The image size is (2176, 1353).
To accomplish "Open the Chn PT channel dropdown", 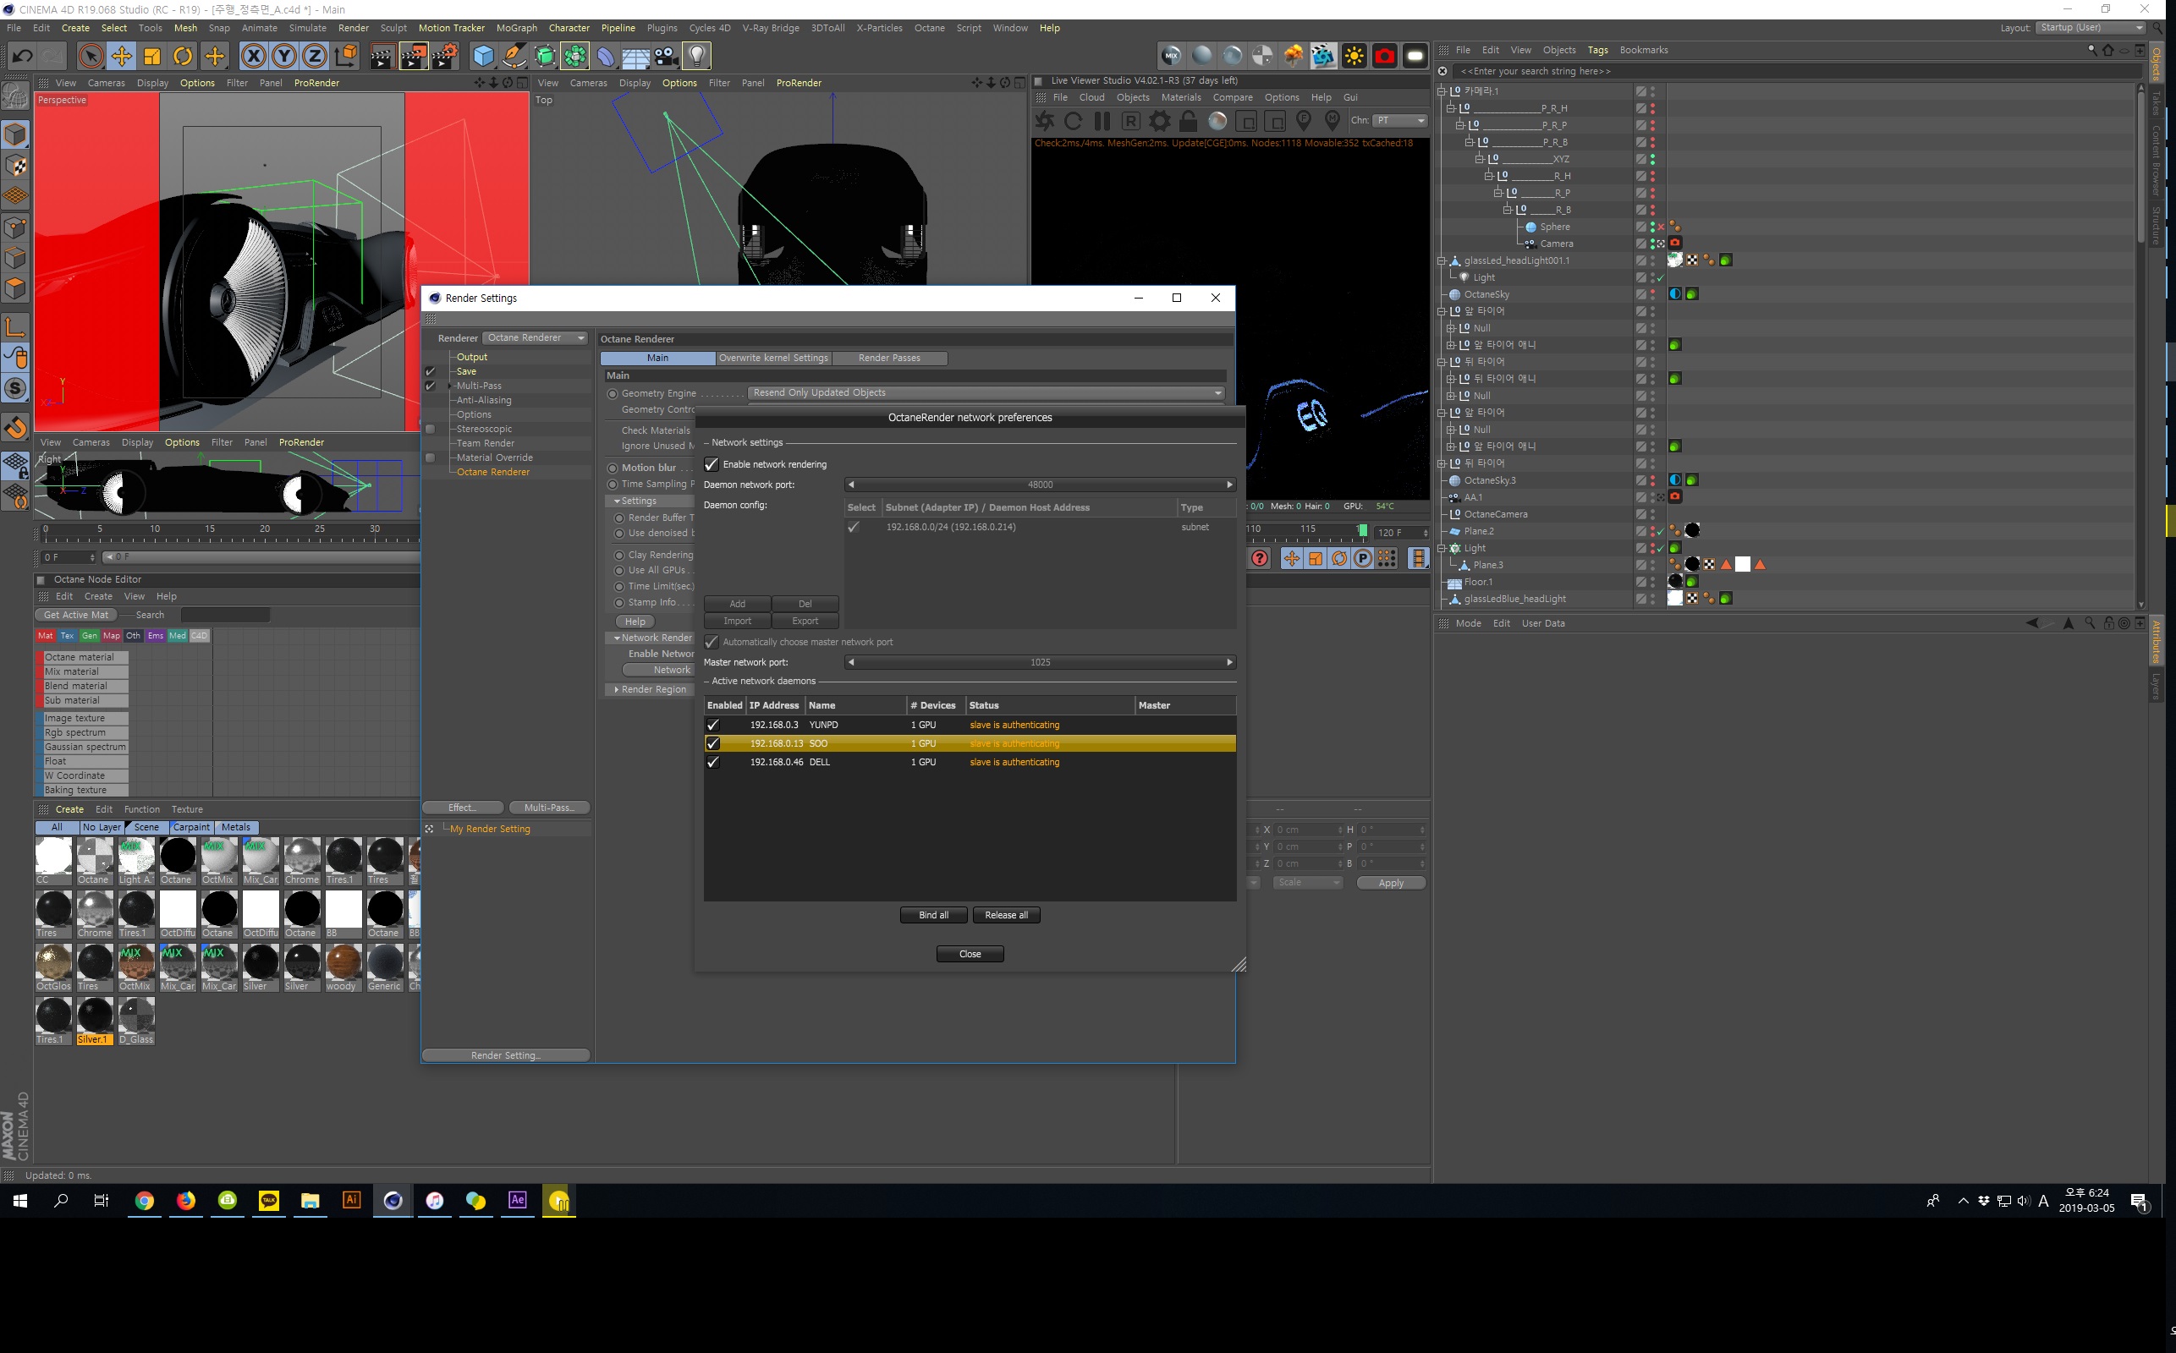I will coord(1401,121).
